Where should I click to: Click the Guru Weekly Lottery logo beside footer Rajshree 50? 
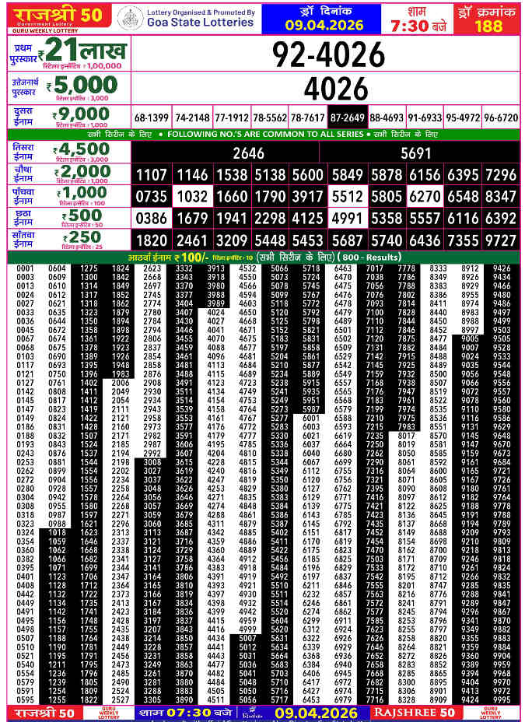pyautogui.click(x=109, y=713)
